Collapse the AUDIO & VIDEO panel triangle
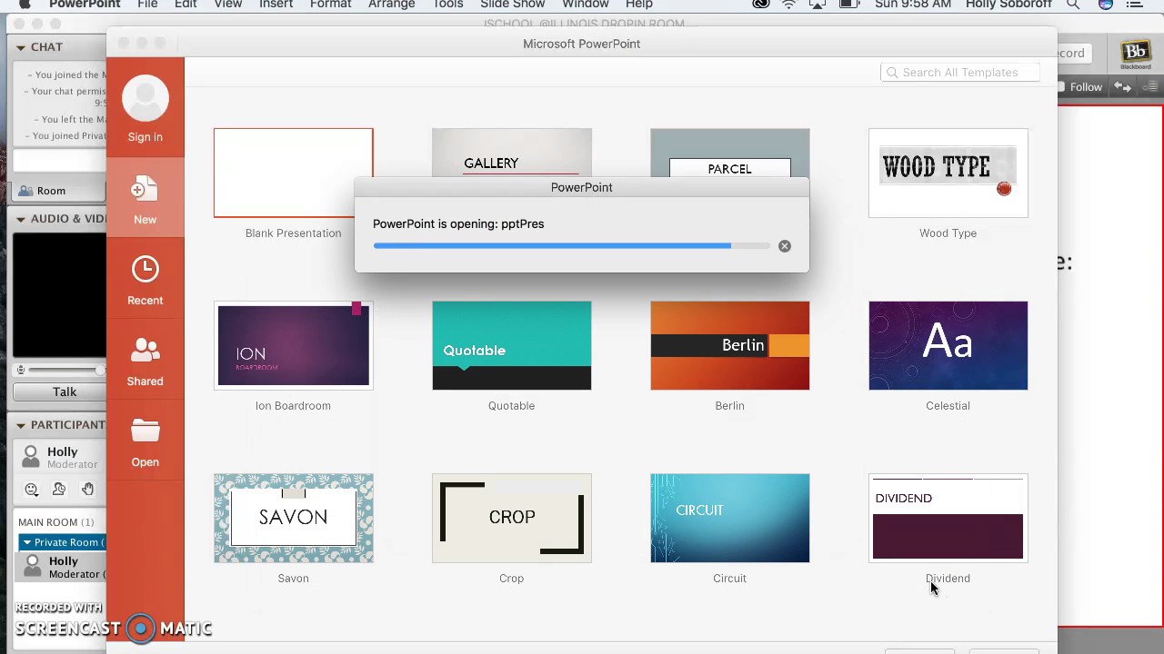 (20, 219)
